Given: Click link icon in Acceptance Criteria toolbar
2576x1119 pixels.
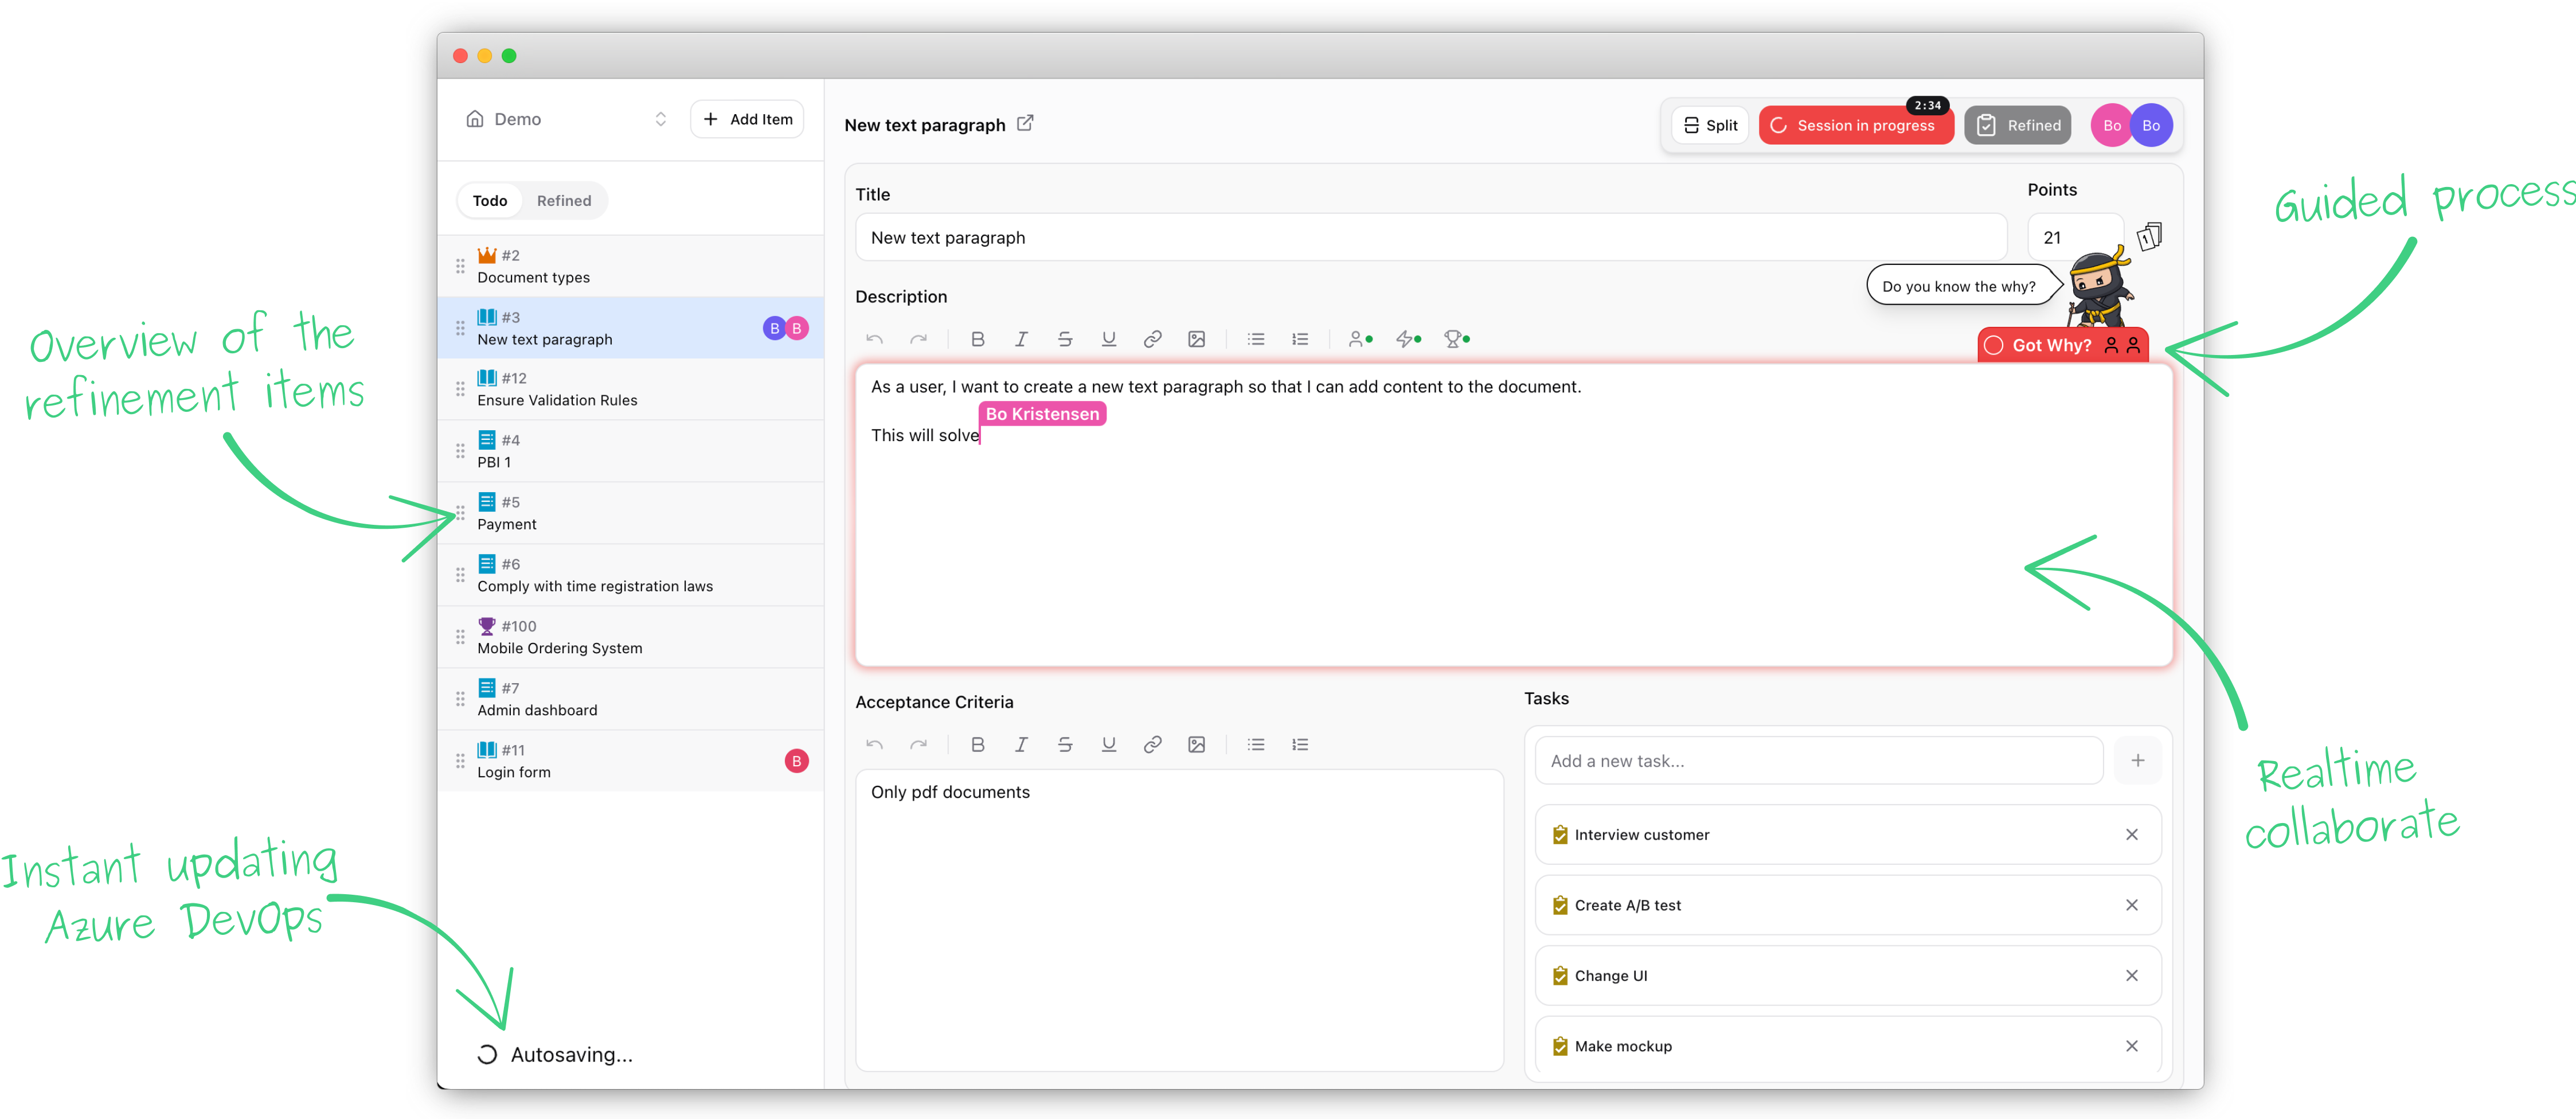Looking at the screenshot, I should coord(1152,744).
